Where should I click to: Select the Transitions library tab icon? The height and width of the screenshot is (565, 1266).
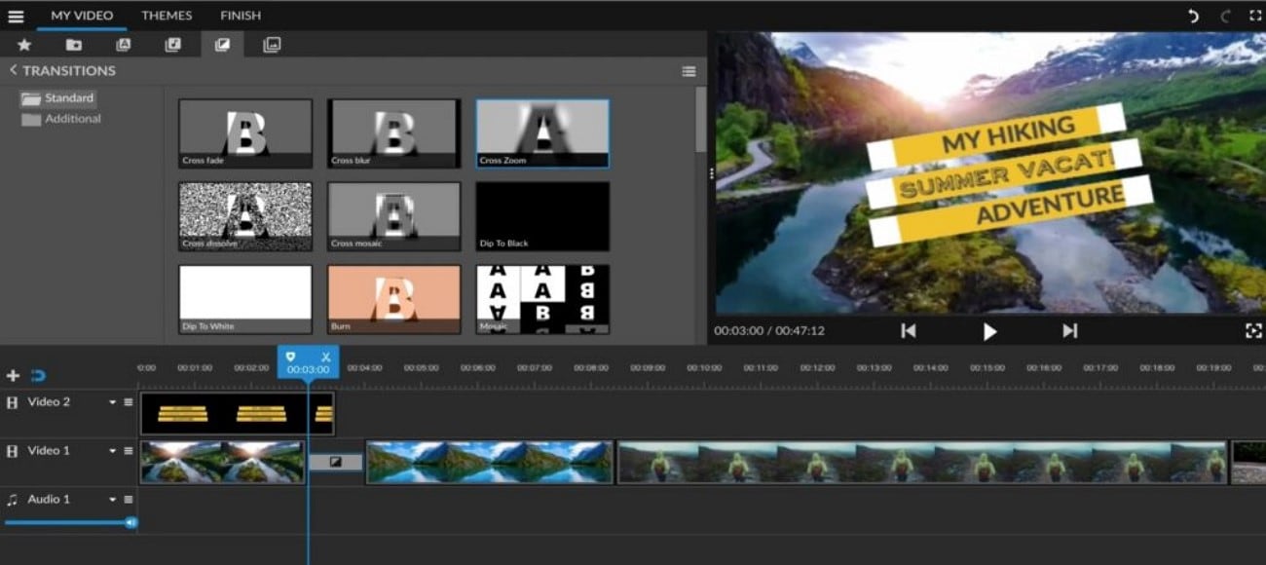222,45
